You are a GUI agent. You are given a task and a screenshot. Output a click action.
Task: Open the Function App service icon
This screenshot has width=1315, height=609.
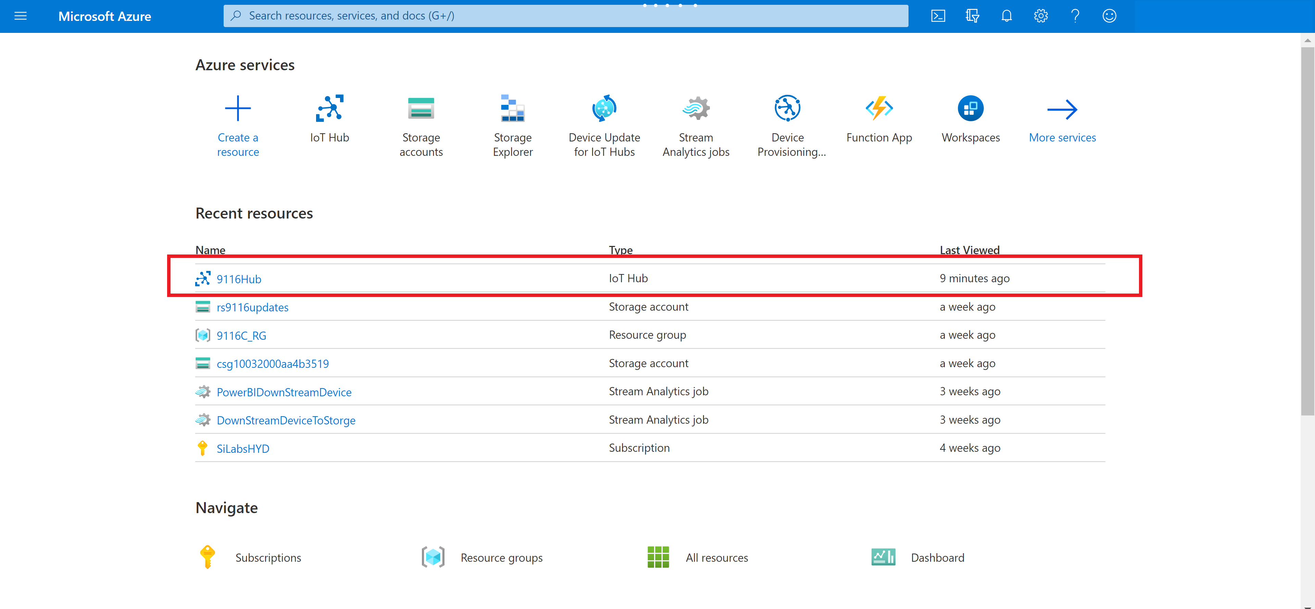tap(879, 108)
